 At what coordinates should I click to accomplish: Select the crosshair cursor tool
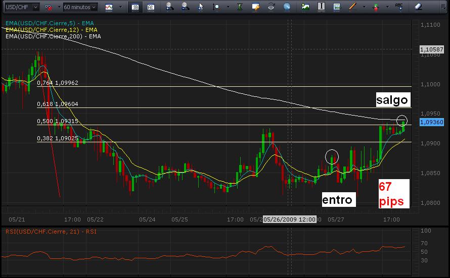coord(201,7)
